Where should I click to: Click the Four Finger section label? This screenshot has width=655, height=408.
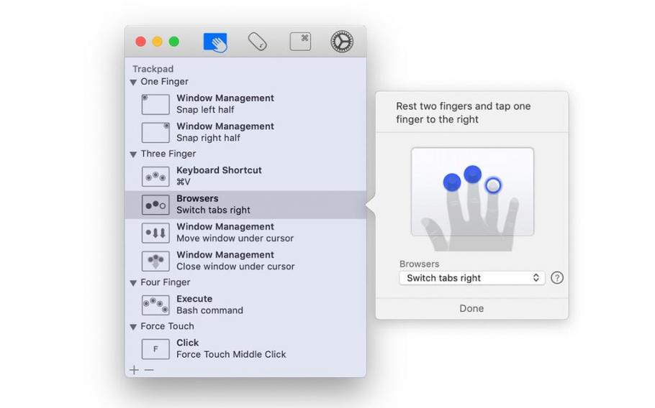[165, 282]
